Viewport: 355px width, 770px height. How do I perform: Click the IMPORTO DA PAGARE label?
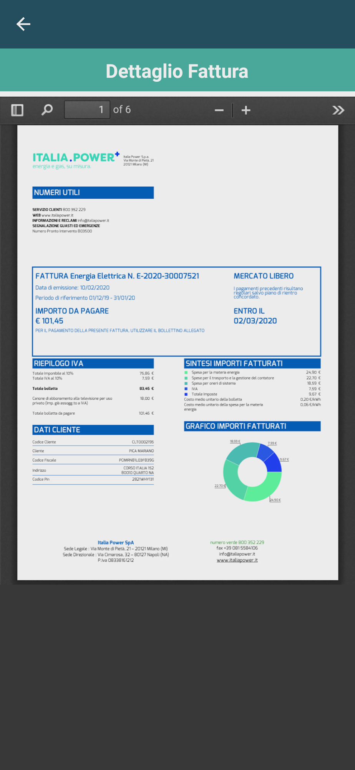tap(72, 311)
